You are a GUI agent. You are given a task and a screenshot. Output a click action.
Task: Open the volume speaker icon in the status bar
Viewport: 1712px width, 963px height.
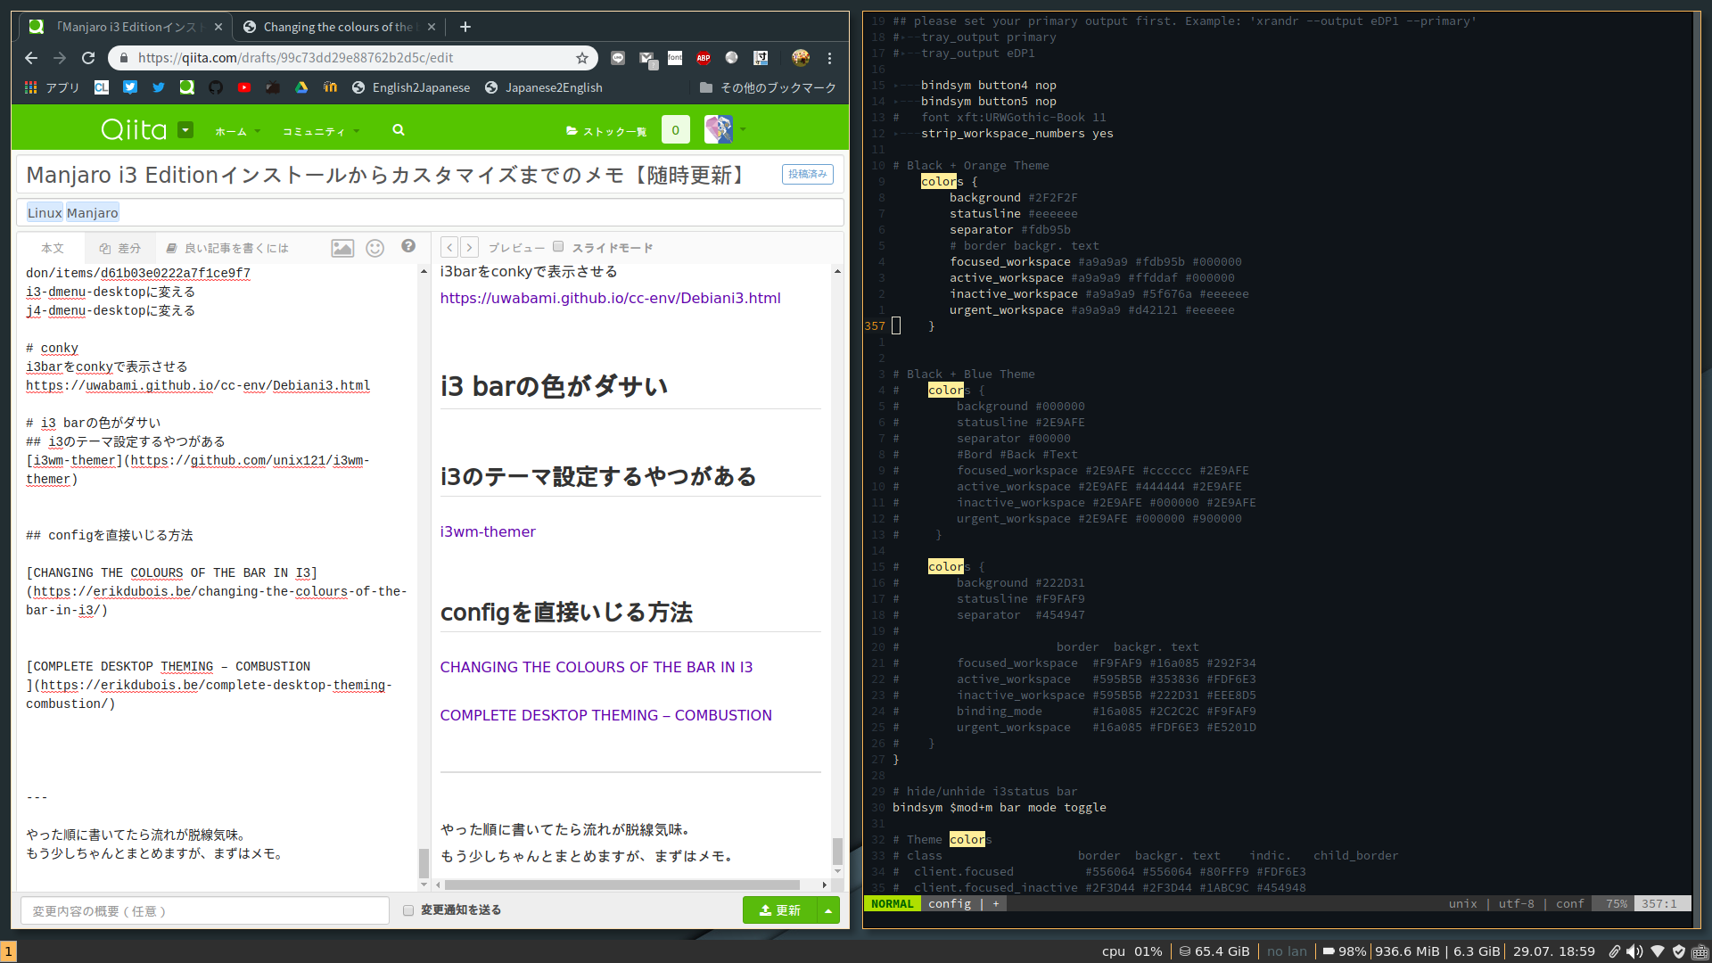pyautogui.click(x=1635, y=951)
